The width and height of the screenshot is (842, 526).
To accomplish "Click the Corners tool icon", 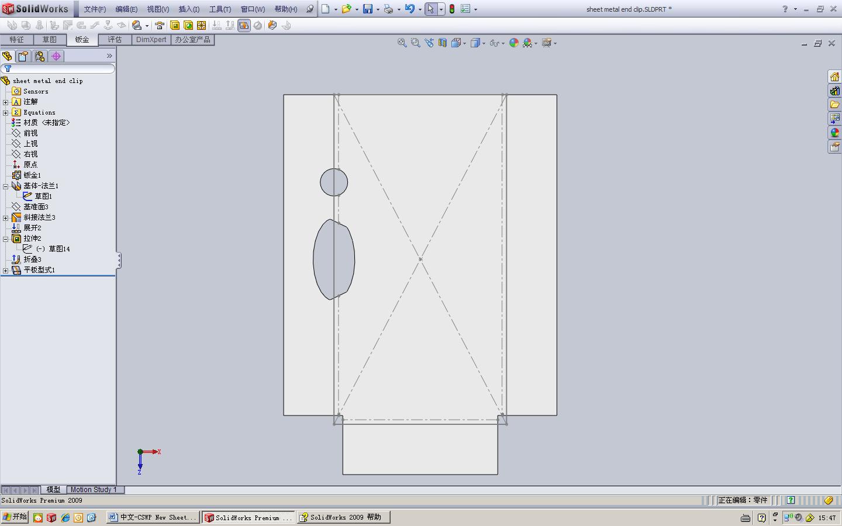I will tap(136, 25).
